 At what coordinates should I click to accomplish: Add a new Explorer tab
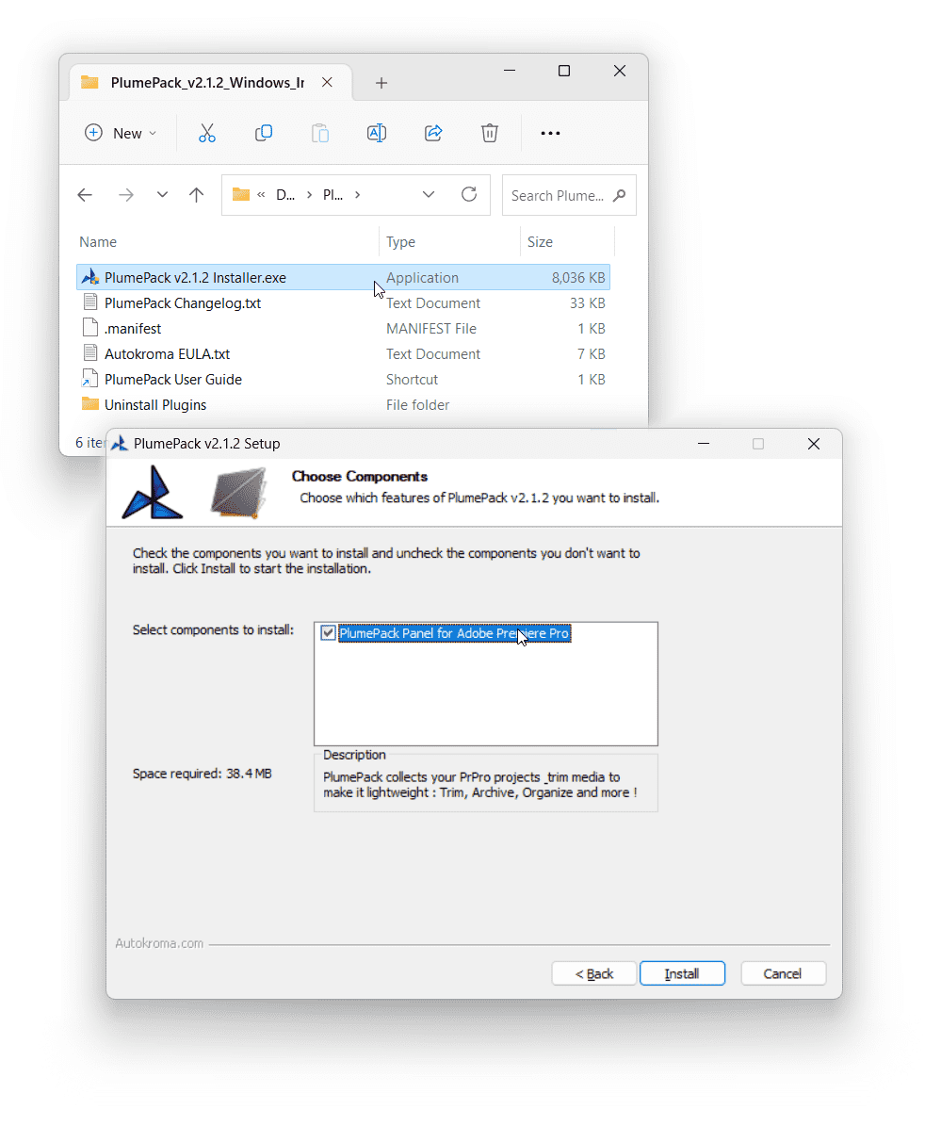pos(381,83)
